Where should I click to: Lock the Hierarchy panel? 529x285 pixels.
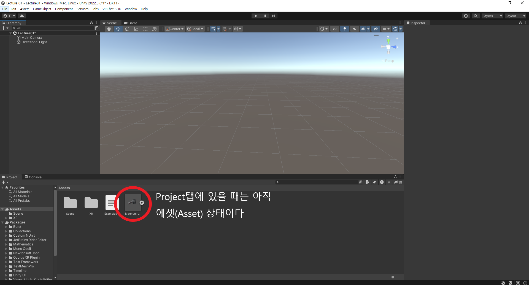click(91, 23)
